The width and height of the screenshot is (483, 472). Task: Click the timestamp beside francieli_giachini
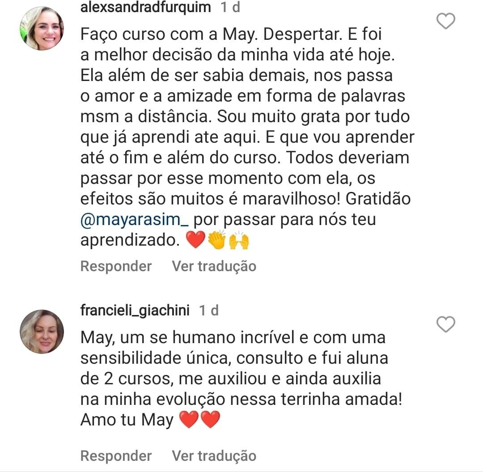[x=209, y=310]
